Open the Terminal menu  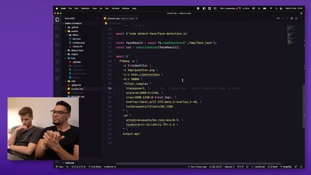pyautogui.click(x=115, y=9)
